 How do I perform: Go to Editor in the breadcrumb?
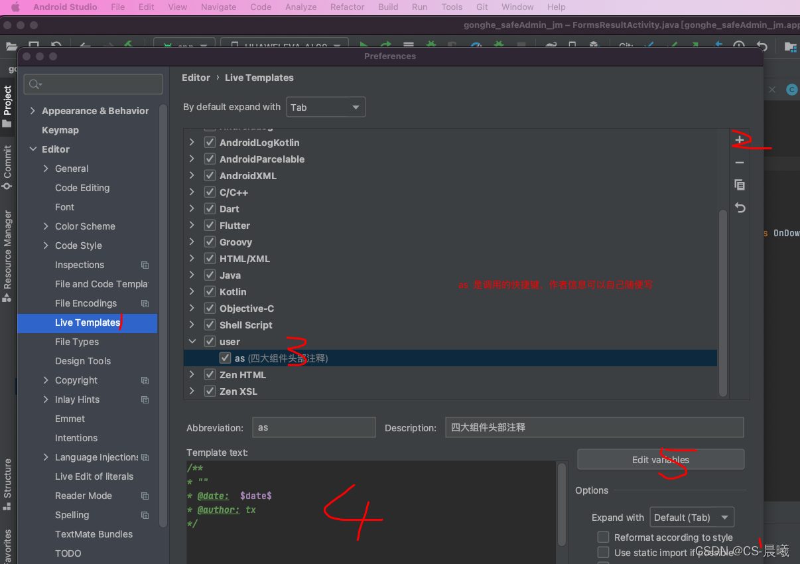196,78
